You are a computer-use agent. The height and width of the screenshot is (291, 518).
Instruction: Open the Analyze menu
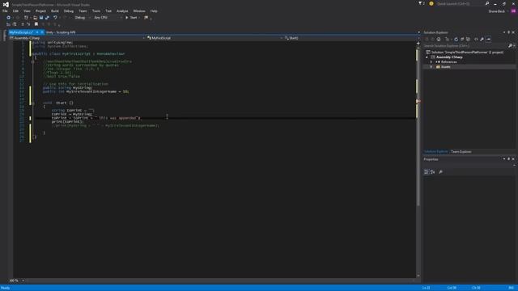(122, 11)
